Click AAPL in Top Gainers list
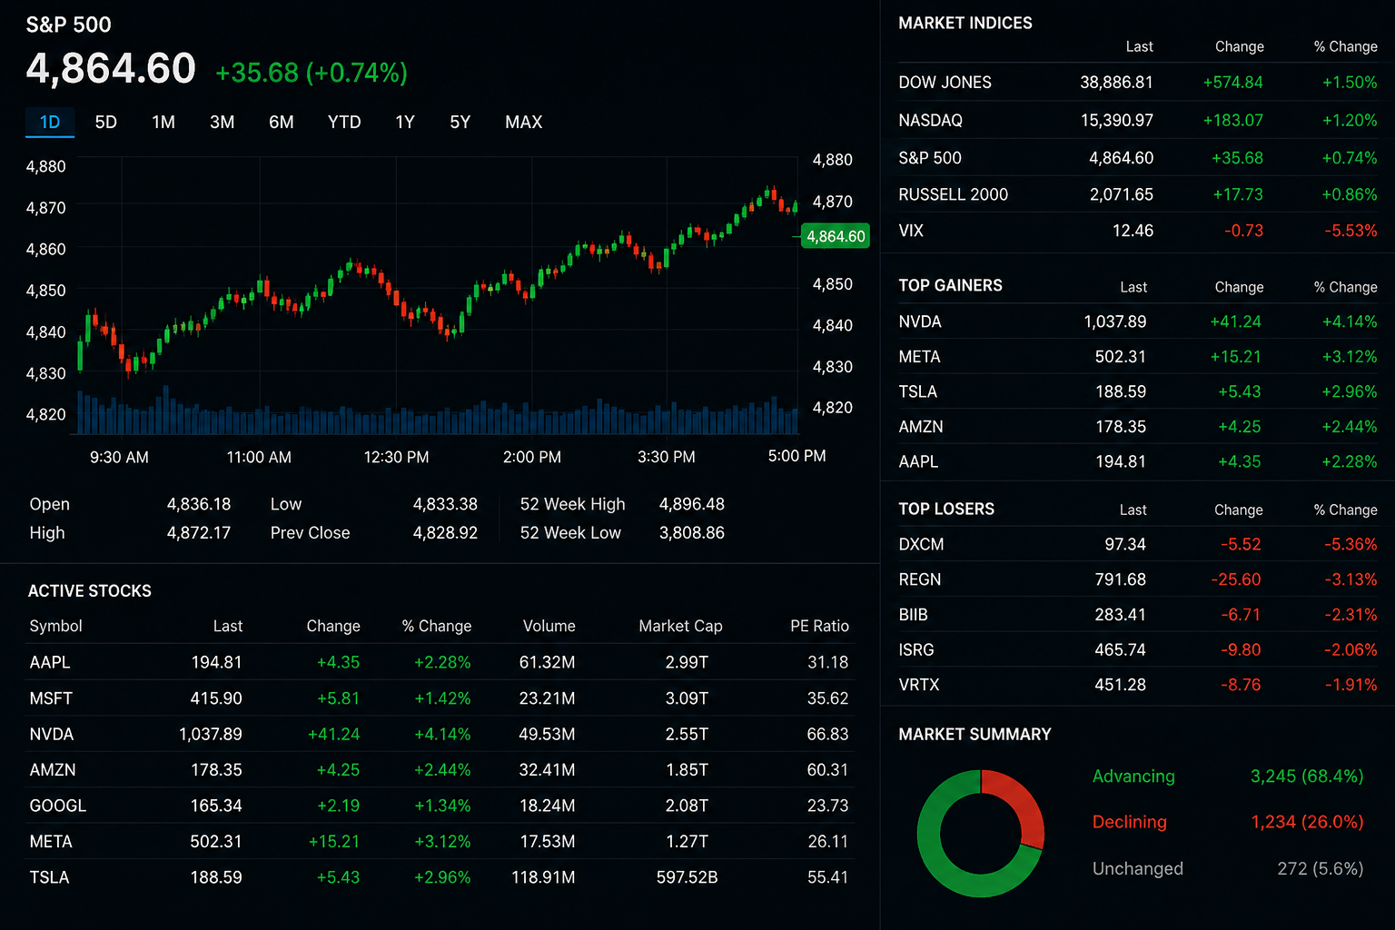The height and width of the screenshot is (930, 1395). 1138,461
